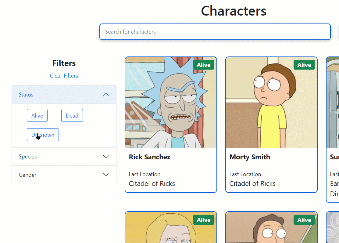Image resolution: width=339 pixels, height=243 pixels.
Task: Click the Clear Filters link
Action: click(x=64, y=76)
